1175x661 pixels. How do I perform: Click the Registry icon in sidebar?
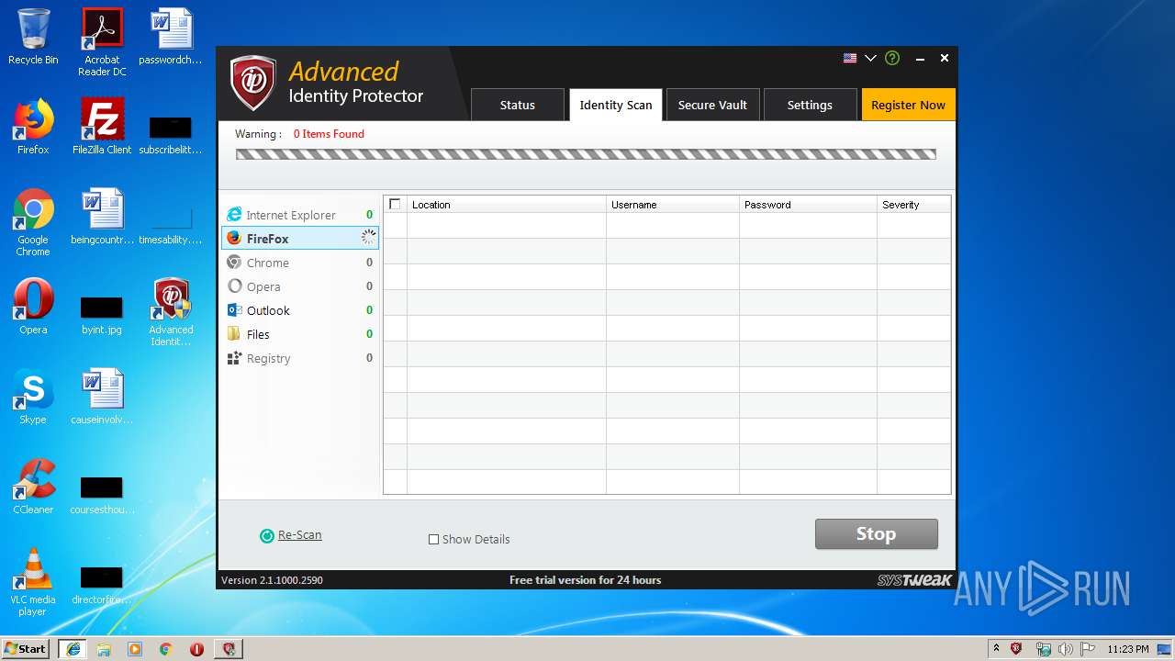(234, 358)
